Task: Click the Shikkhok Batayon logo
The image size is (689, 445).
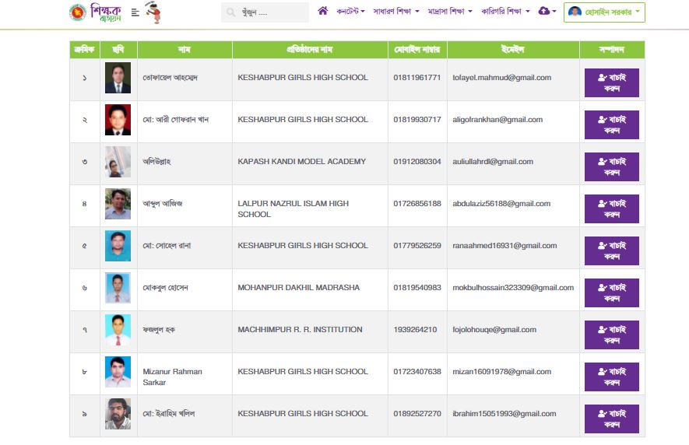Action: (105, 12)
